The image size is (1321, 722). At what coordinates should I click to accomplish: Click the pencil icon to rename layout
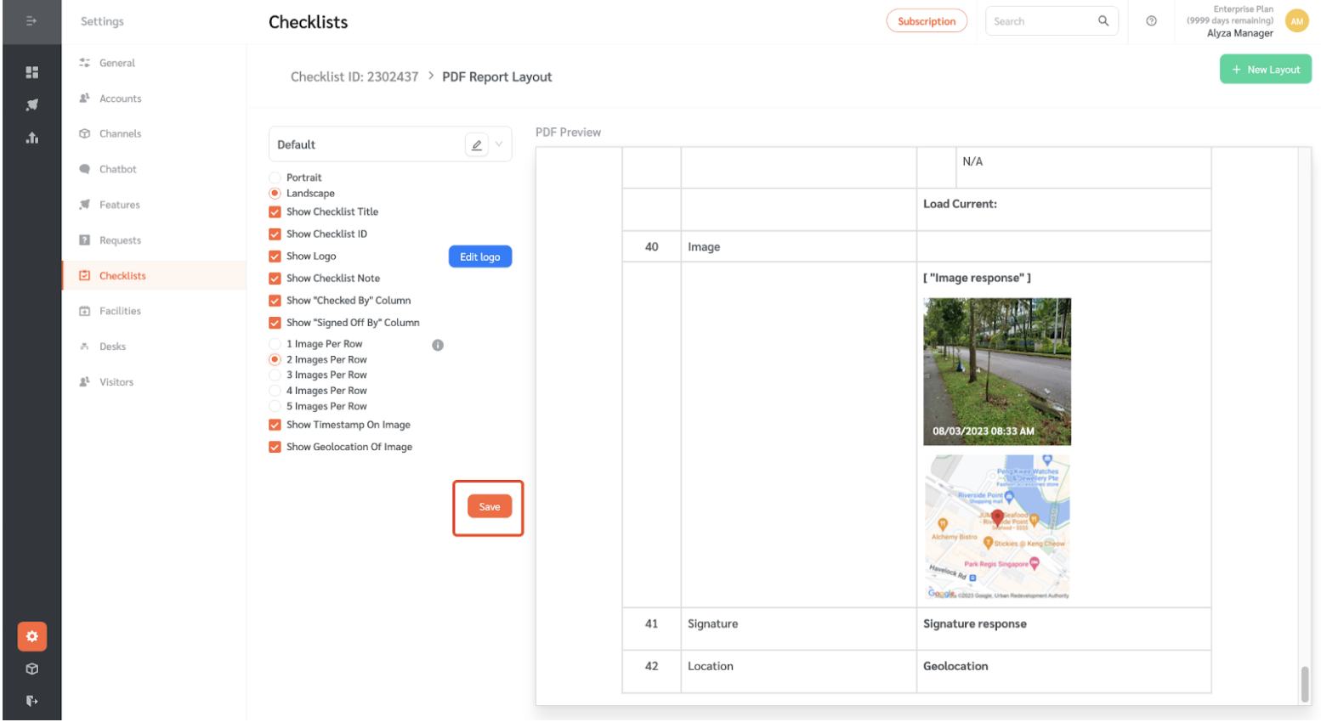(477, 144)
